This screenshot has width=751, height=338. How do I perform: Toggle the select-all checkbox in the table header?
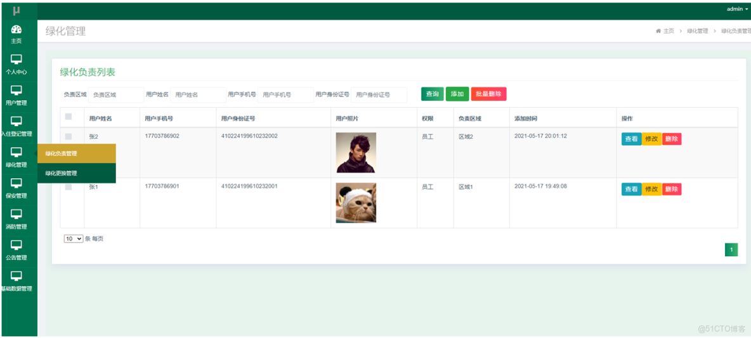[x=68, y=116]
